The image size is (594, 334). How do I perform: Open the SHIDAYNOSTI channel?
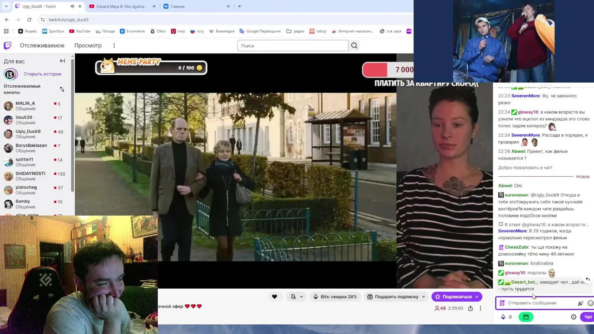pyautogui.click(x=36, y=176)
